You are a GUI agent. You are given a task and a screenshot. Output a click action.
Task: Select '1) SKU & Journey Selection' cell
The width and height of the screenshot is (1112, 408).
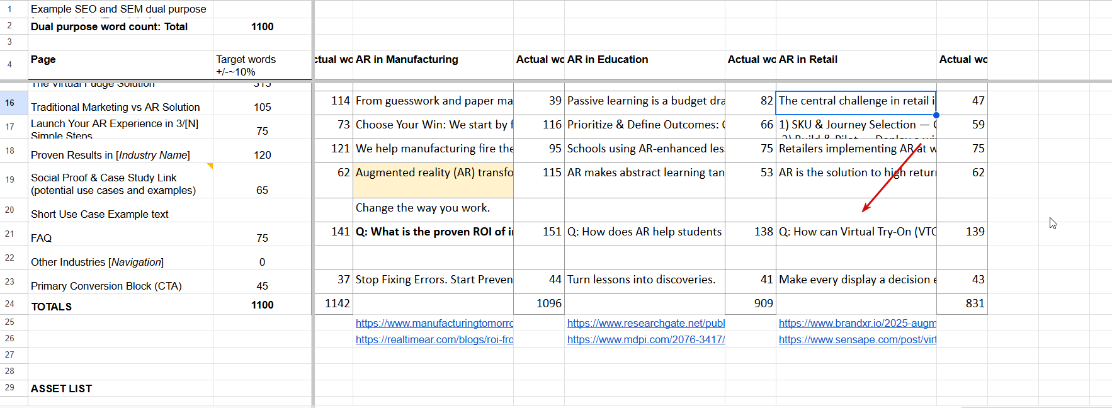coord(856,127)
